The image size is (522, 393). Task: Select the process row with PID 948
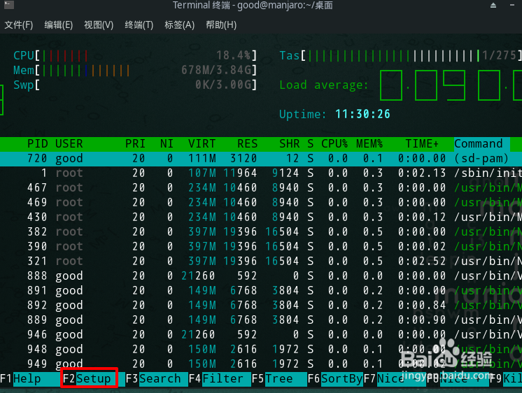click(x=261, y=349)
